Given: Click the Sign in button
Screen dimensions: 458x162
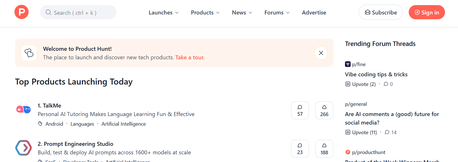Looking at the screenshot, I should (x=427, y=12).
